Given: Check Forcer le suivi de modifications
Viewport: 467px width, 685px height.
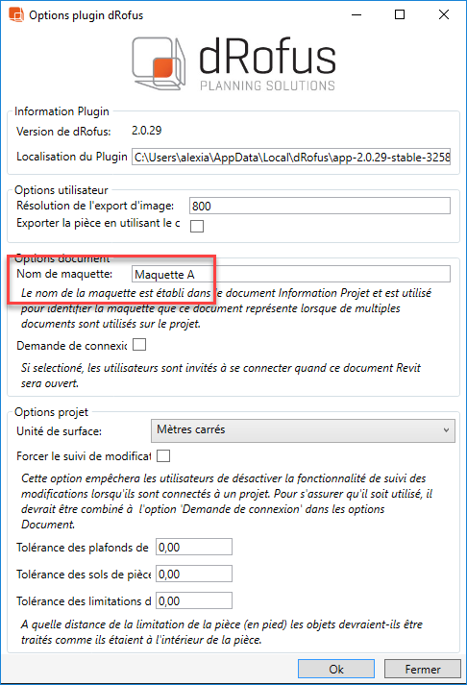Looking at the screenshot, I should point(163,455).
